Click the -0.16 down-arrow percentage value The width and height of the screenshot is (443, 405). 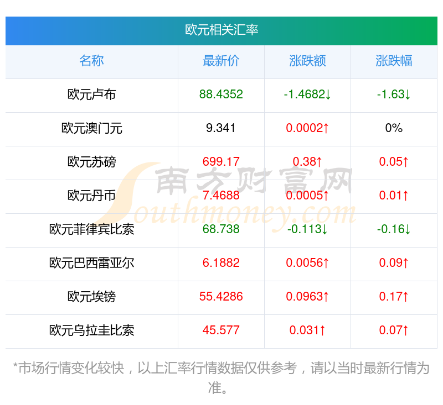(x=394, y=229)
